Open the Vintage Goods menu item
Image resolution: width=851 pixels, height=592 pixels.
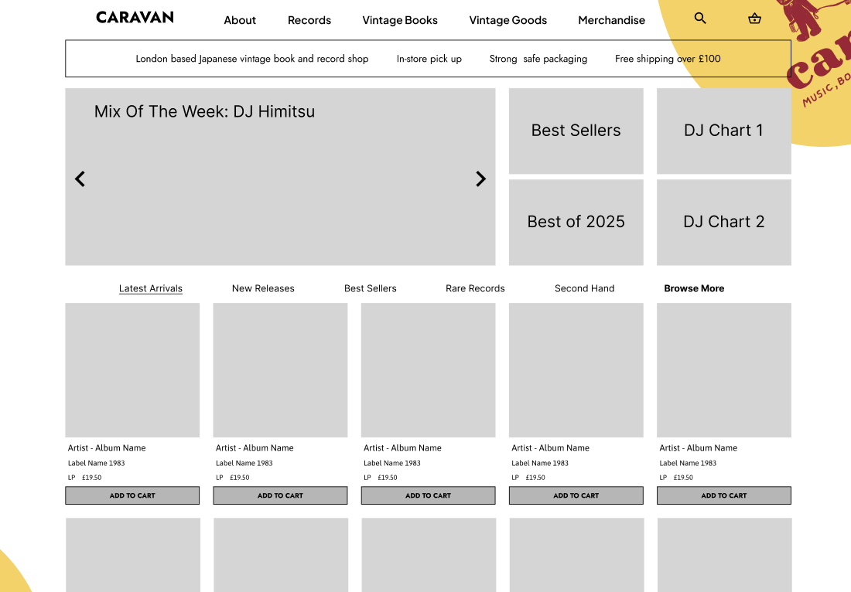[508, 20]
